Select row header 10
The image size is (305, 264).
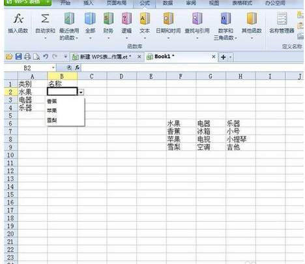point(10,155)
